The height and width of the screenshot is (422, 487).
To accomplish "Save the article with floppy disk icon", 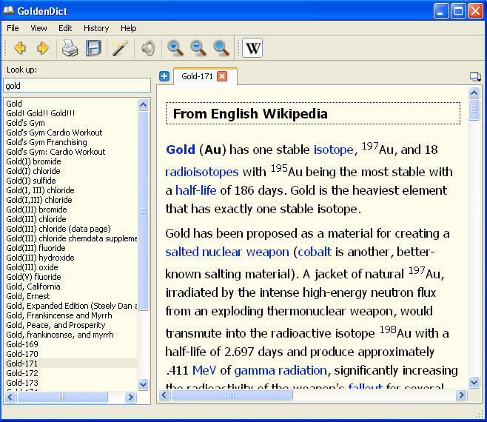I will click(93, 48).
